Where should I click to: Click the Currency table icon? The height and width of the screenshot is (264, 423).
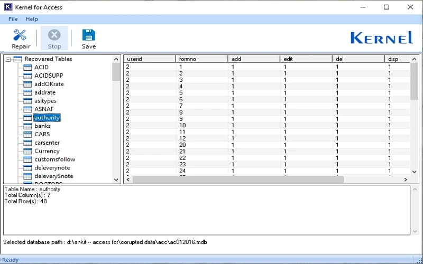click(27, 151)
